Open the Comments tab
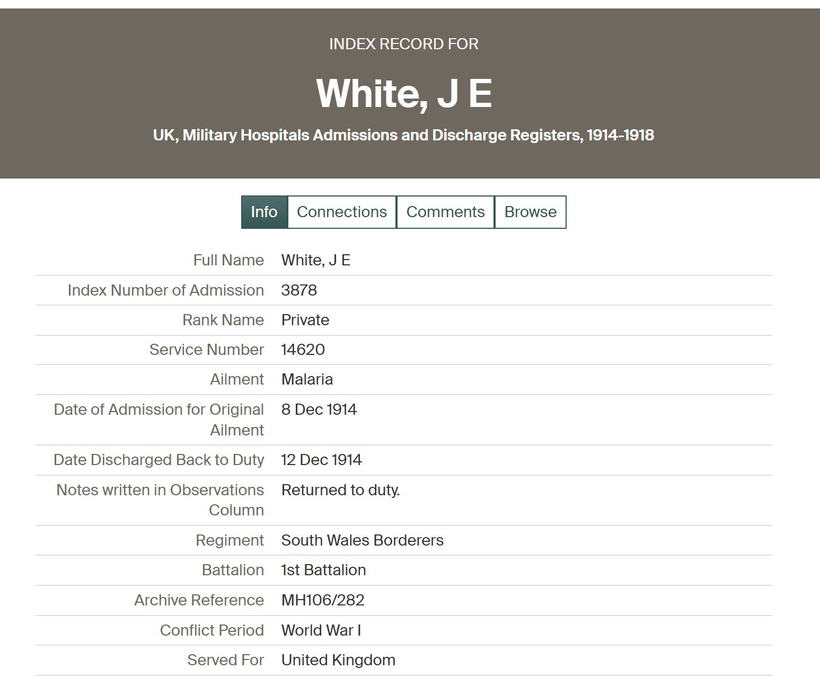The image size is (820, 678). click(445, 212)
